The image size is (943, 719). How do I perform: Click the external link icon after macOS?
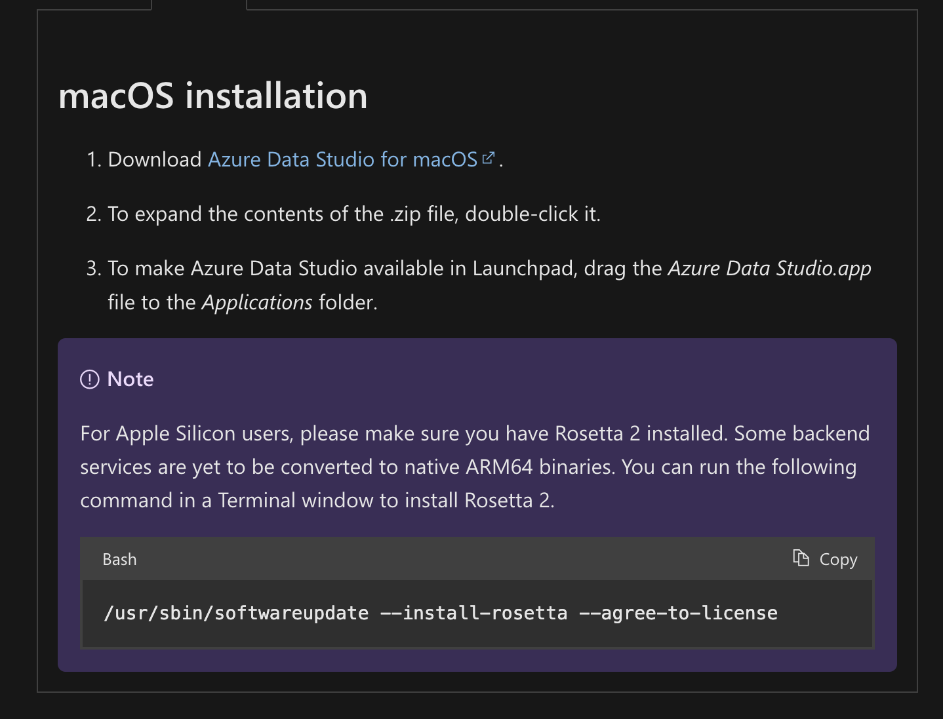(488, 158)
